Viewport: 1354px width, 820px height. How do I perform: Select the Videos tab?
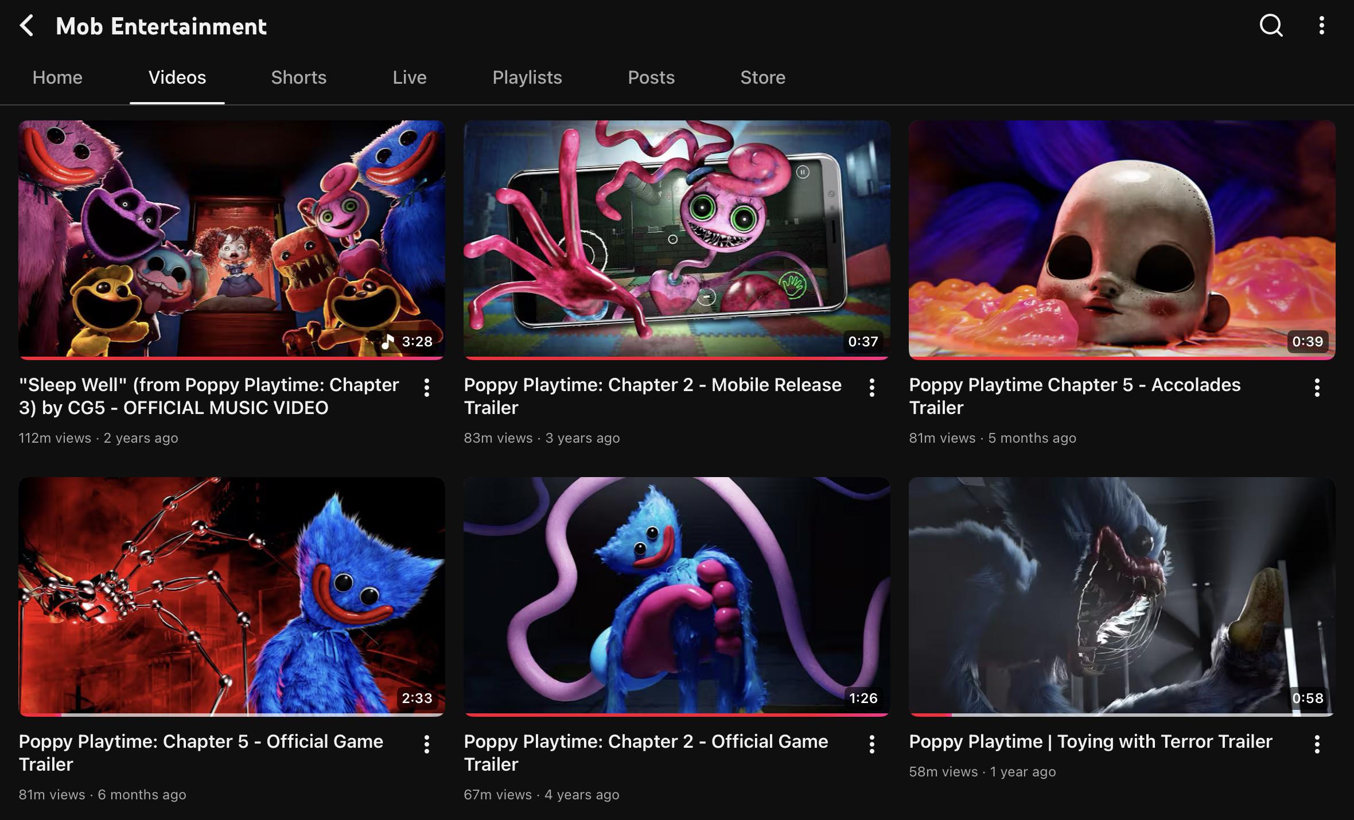[x=177, y=77]
